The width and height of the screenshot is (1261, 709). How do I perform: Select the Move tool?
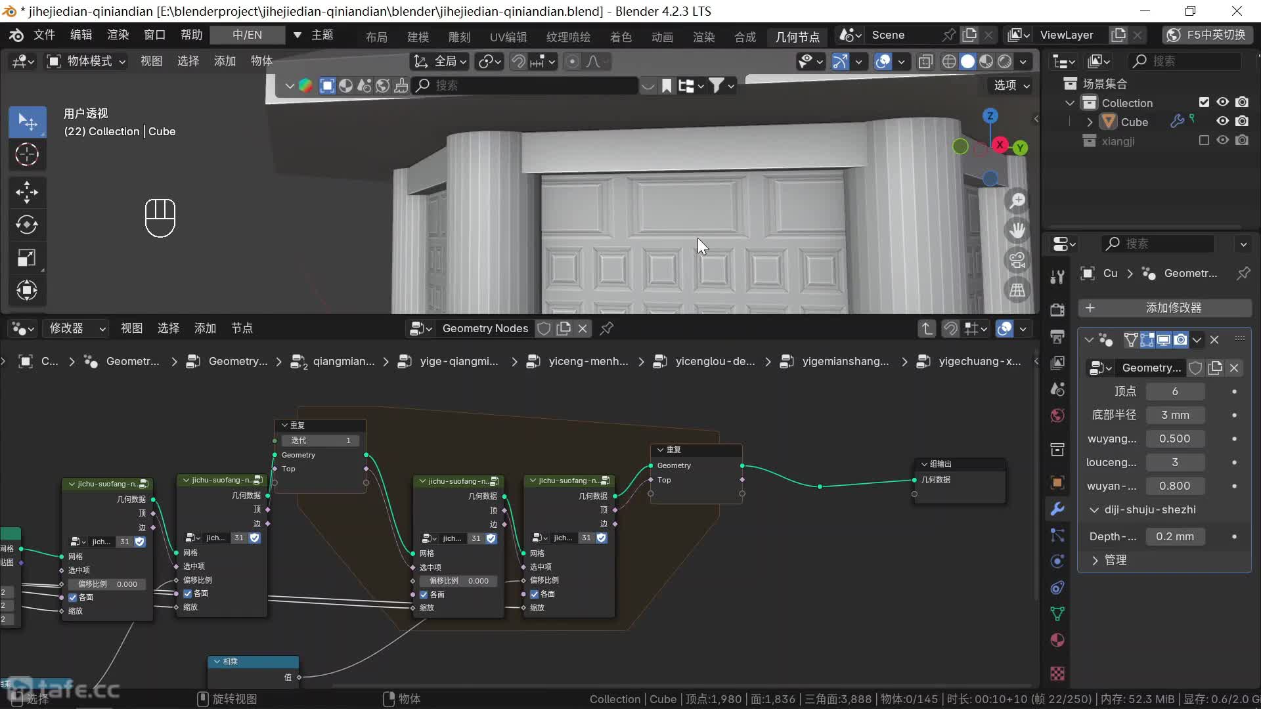(x=27, y=192)
